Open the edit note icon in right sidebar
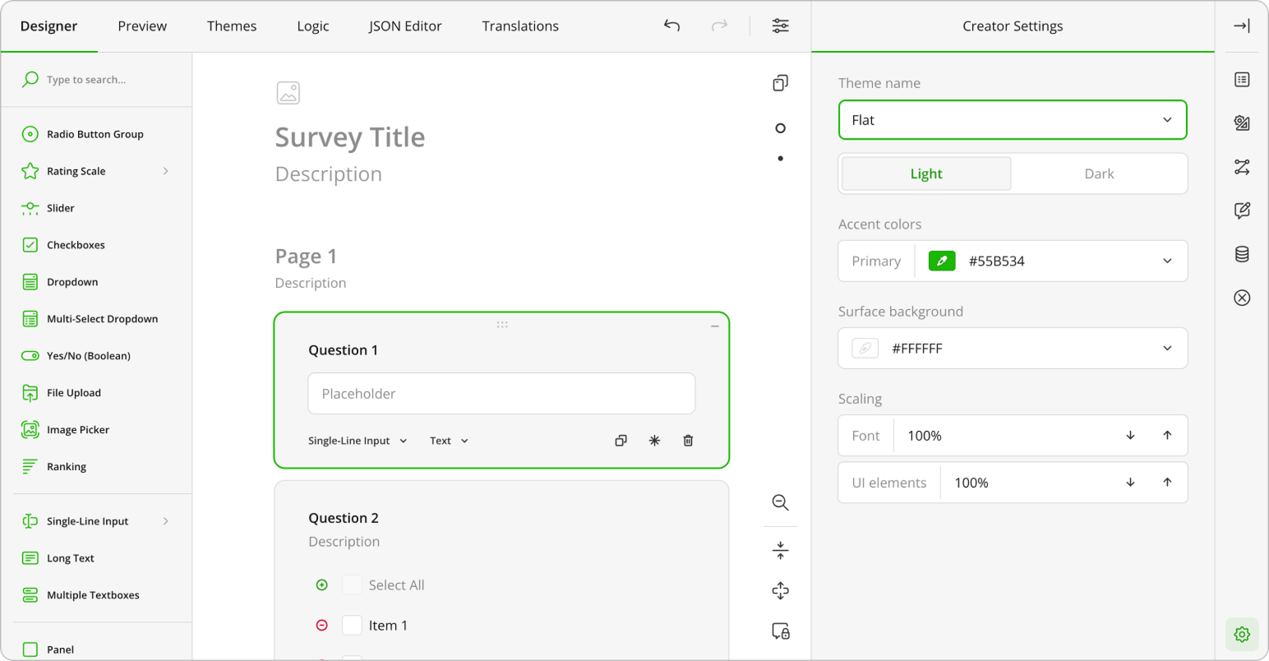The width and height of the screenshot is (1269, 661). (1242, 210)
